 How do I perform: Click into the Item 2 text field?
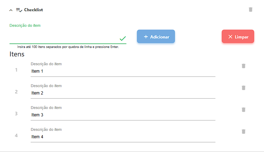[123, 93]
